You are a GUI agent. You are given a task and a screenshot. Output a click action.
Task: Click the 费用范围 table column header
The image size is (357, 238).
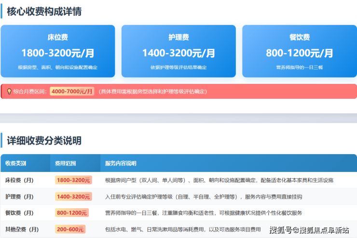coord(65,163)
